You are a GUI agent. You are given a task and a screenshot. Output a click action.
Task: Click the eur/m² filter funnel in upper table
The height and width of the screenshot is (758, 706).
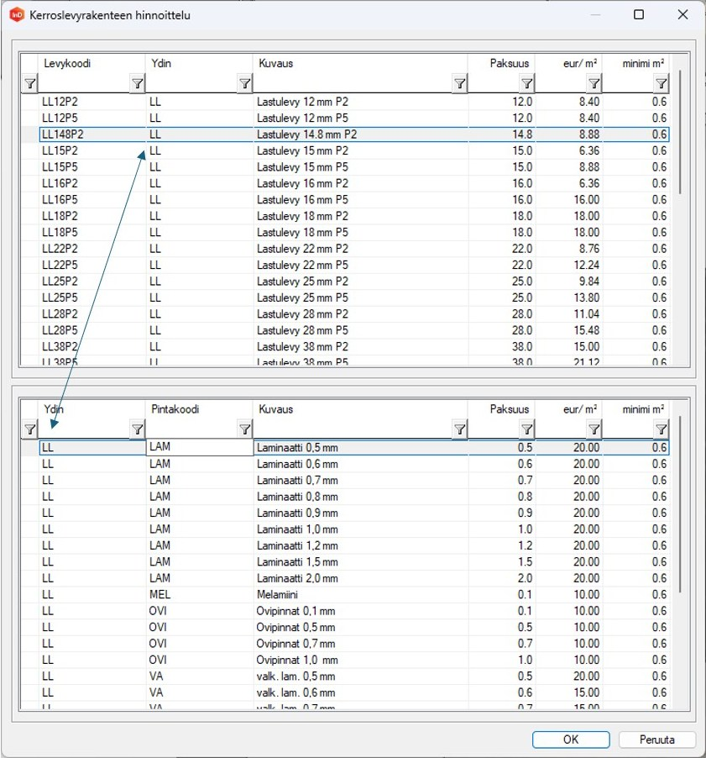pyautogui.click(x=594, y=83)
